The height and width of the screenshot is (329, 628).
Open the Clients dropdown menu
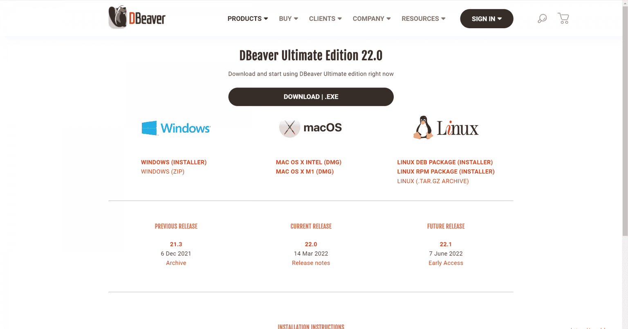tap(325, 19)
